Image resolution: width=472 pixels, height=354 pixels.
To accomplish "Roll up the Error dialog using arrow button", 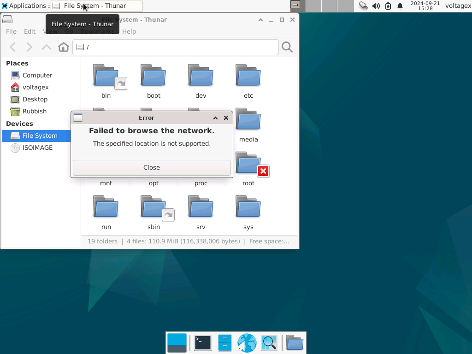I will point(215,118).
